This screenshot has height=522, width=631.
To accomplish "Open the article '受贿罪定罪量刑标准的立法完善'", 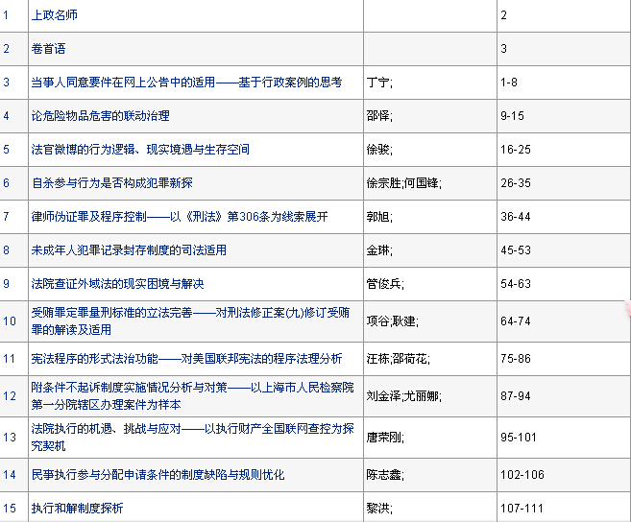I will click(x=188, y=320).
